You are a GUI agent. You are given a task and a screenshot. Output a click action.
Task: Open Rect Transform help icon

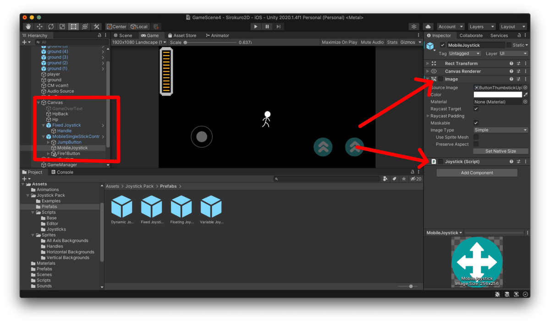(x=511, y=64)
